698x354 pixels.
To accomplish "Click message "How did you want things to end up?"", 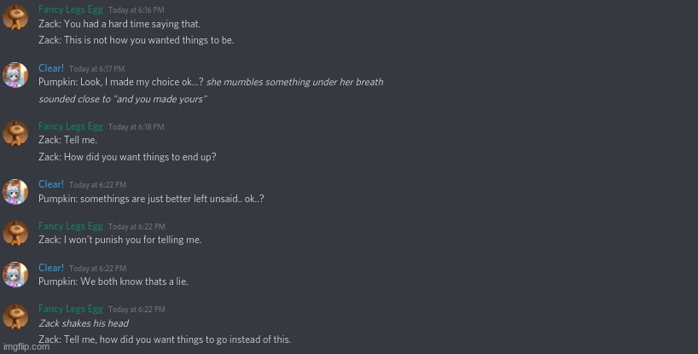I will click(127, 157).
